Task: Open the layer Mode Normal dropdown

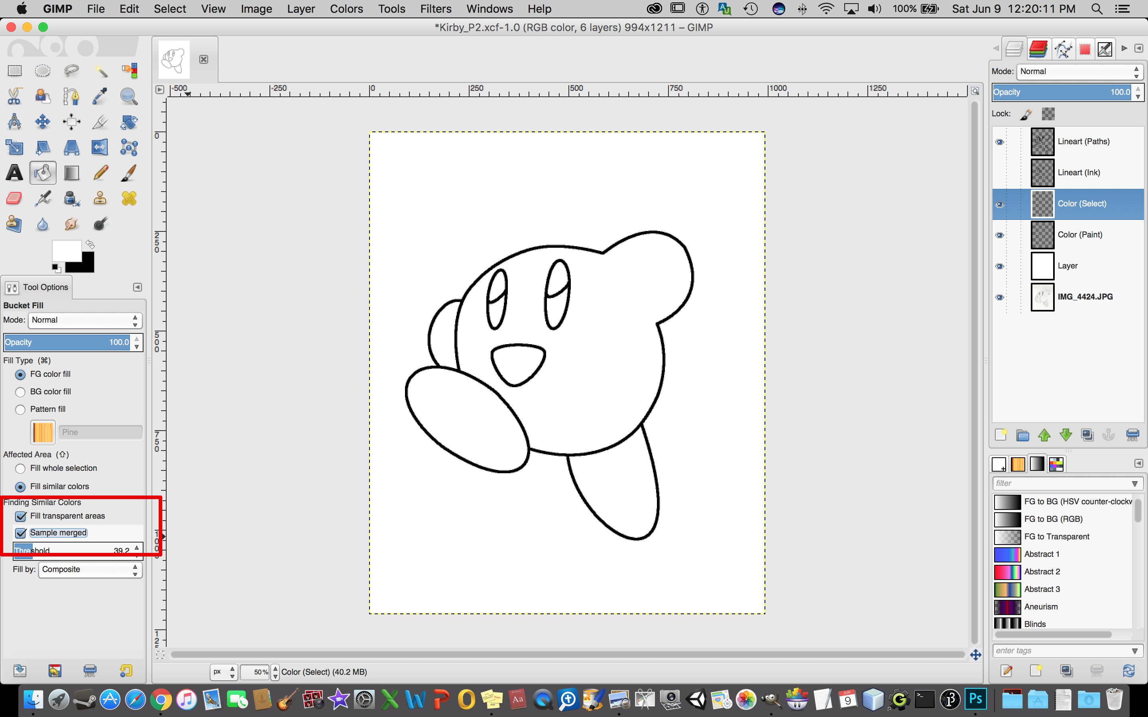Action: [1080, 72]
